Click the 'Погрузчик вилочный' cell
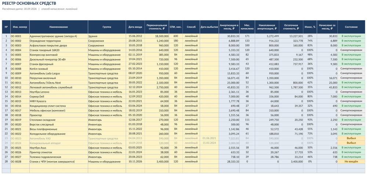The height and width of the screenshot is (175, 367). coord(58,78)
